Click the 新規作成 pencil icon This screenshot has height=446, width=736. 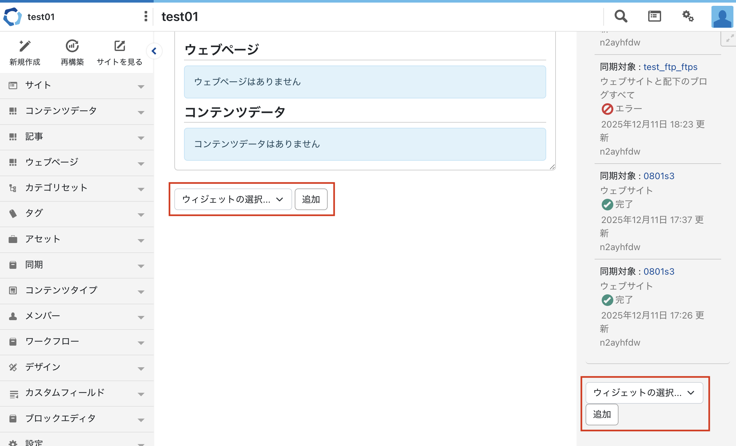point(25,46)
